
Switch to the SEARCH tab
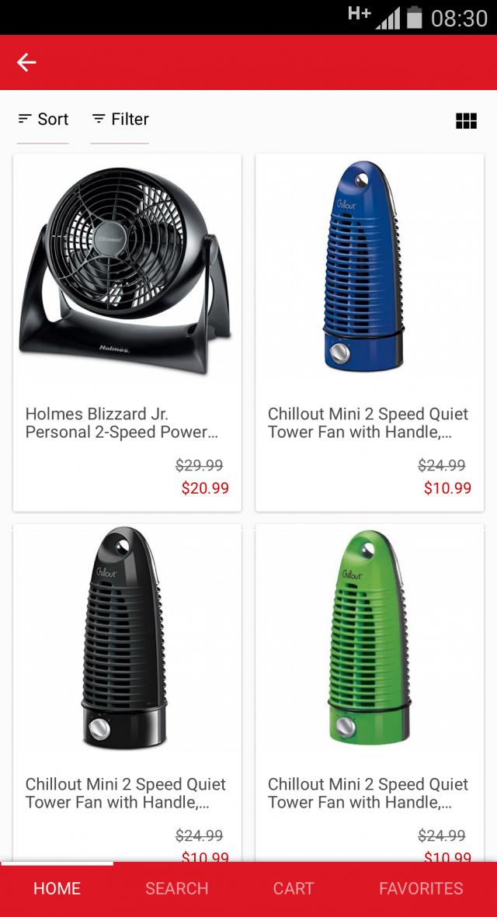coord(176,888)
